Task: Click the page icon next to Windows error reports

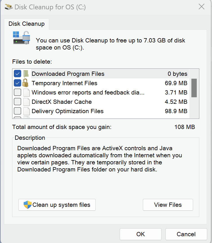Action: 27,93
